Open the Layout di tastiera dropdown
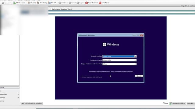 tap(135, 64)
